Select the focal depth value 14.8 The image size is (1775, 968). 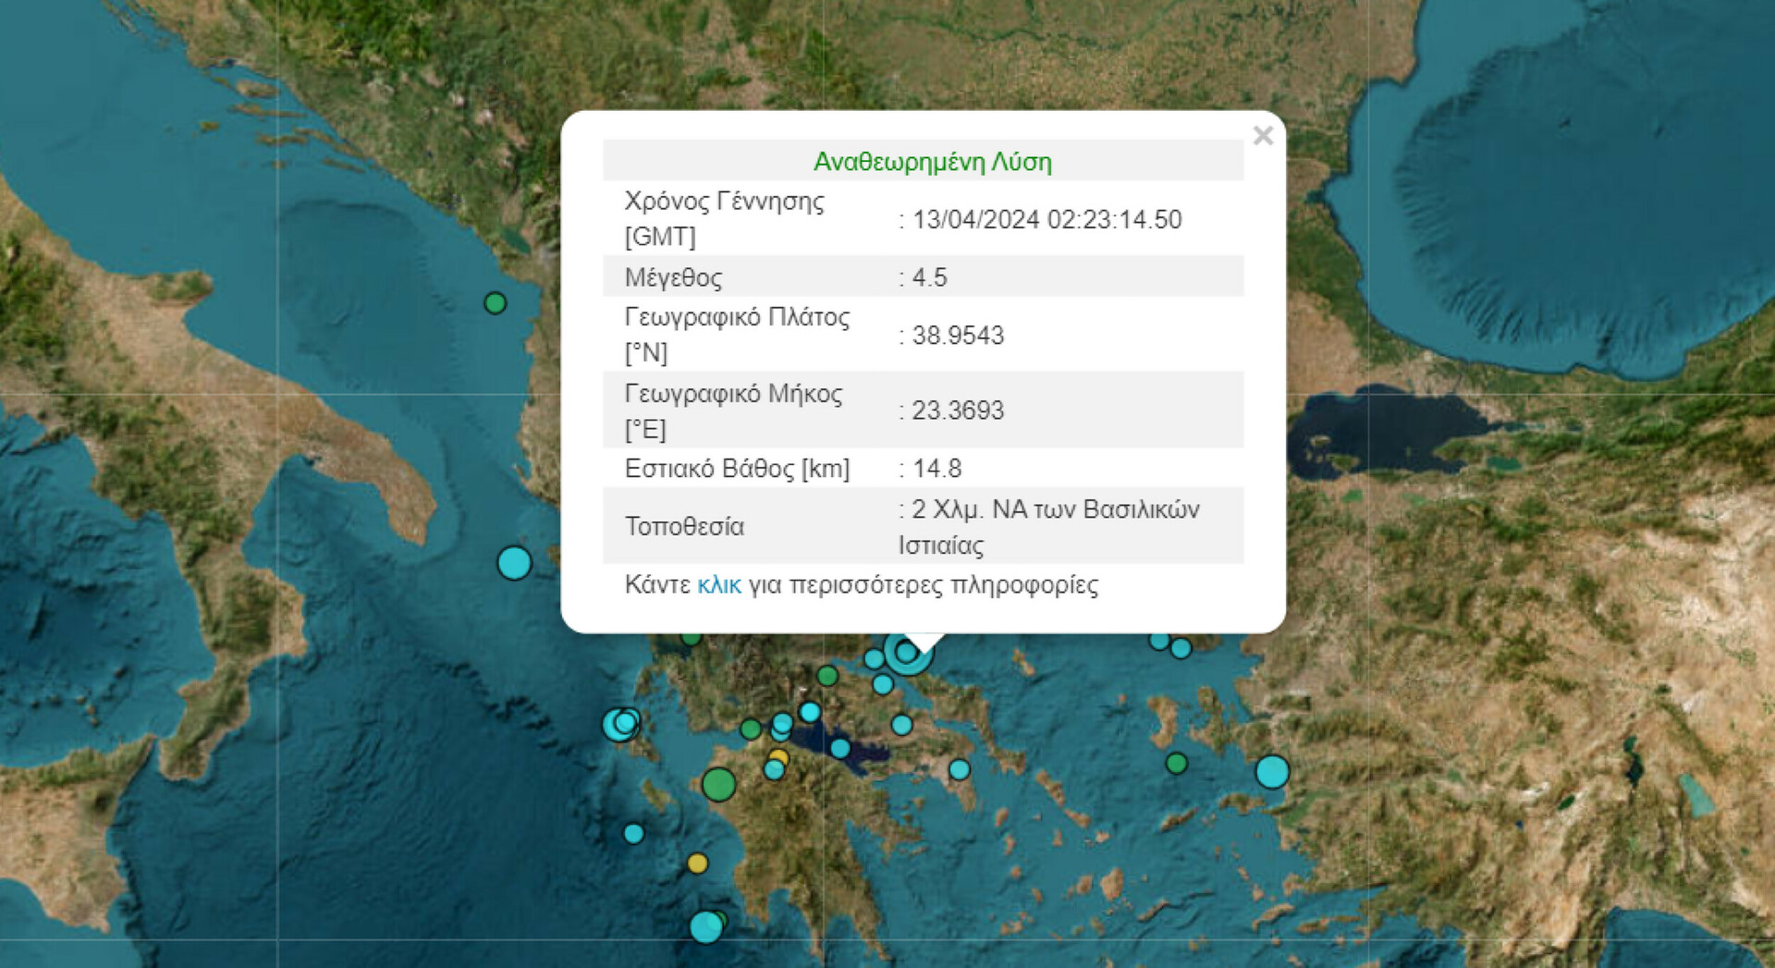(x=936, y=469)
